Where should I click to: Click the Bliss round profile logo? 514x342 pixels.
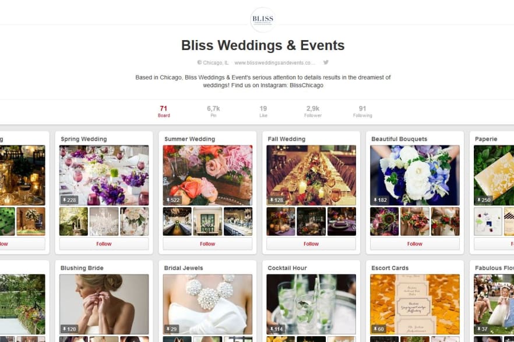pyautogui.click(x=263, y=19)
